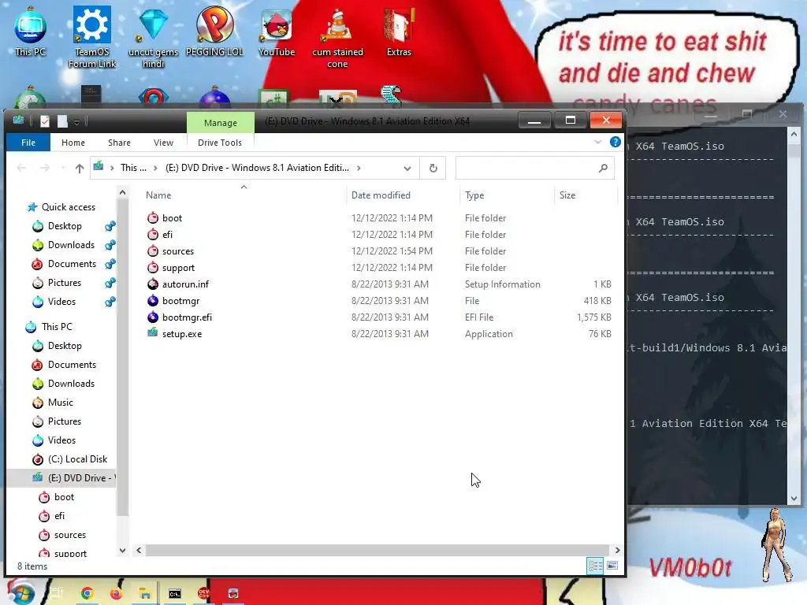
Task: Click horizontal scrollbar right arrow
Action: [617, 550]
